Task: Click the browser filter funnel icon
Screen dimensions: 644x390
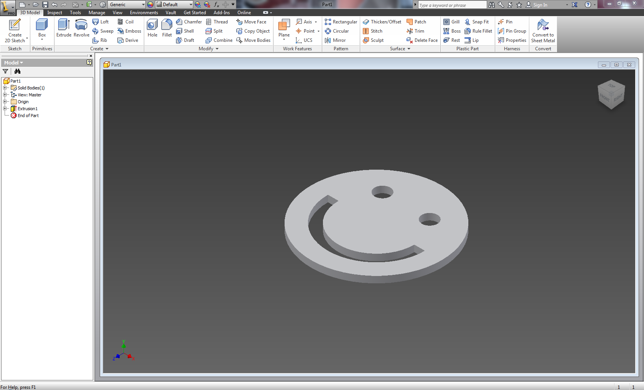Action: (x=5, y=71)
